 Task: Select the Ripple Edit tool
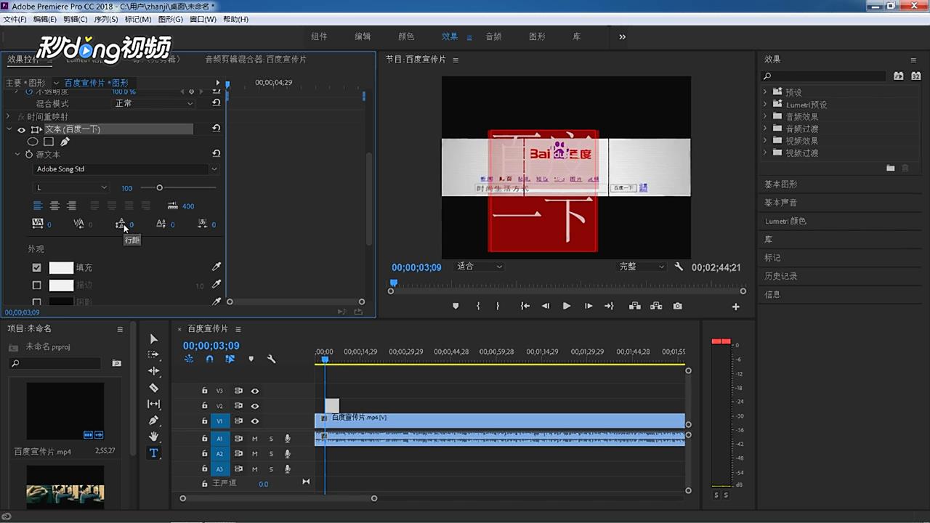pyautogui.click(x=153, y=371)
